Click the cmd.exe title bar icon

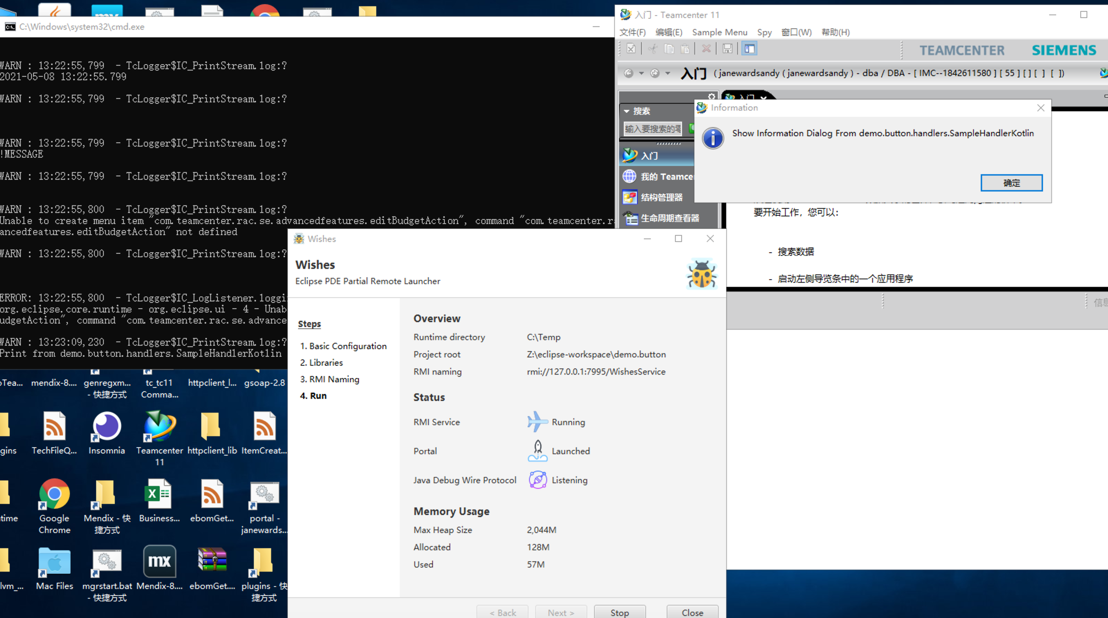(x=10, y=27)
